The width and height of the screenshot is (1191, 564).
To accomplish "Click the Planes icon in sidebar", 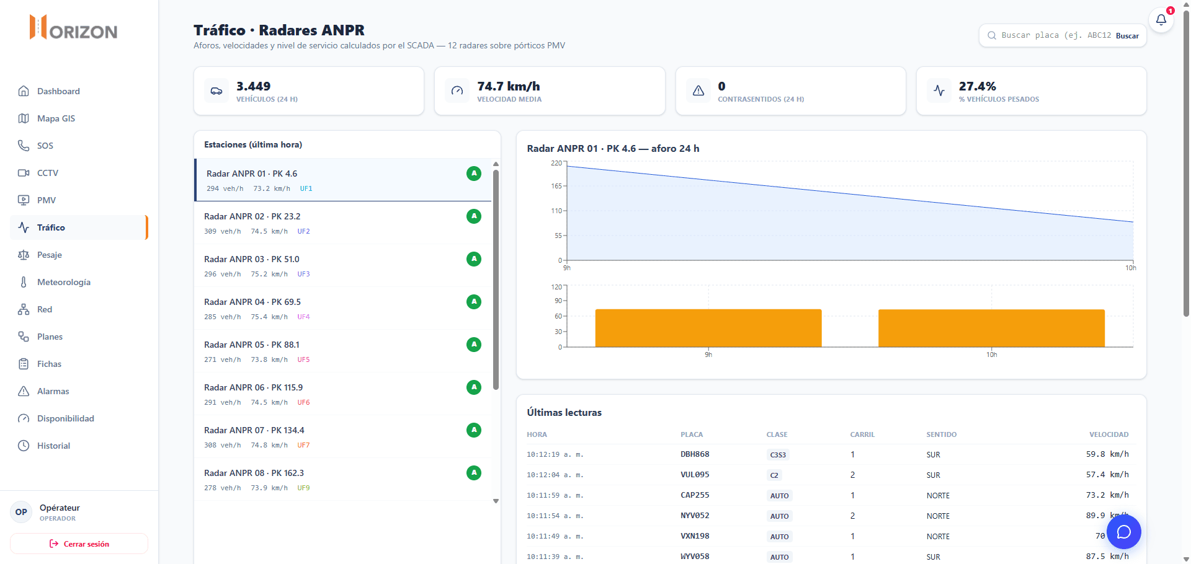I will click(24, 337).
